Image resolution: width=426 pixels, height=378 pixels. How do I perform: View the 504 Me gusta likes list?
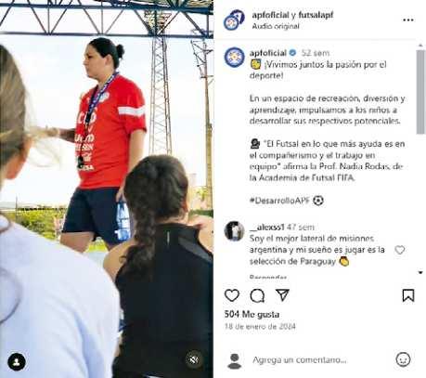[252, 315]
